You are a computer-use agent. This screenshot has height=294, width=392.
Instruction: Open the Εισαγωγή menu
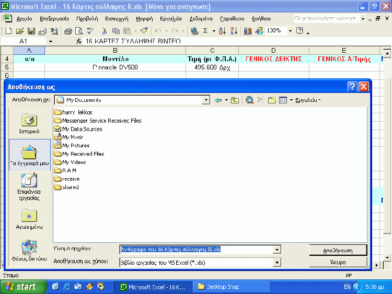point(117,19)
